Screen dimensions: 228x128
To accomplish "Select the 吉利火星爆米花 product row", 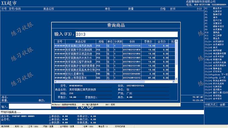I will 115,74.
